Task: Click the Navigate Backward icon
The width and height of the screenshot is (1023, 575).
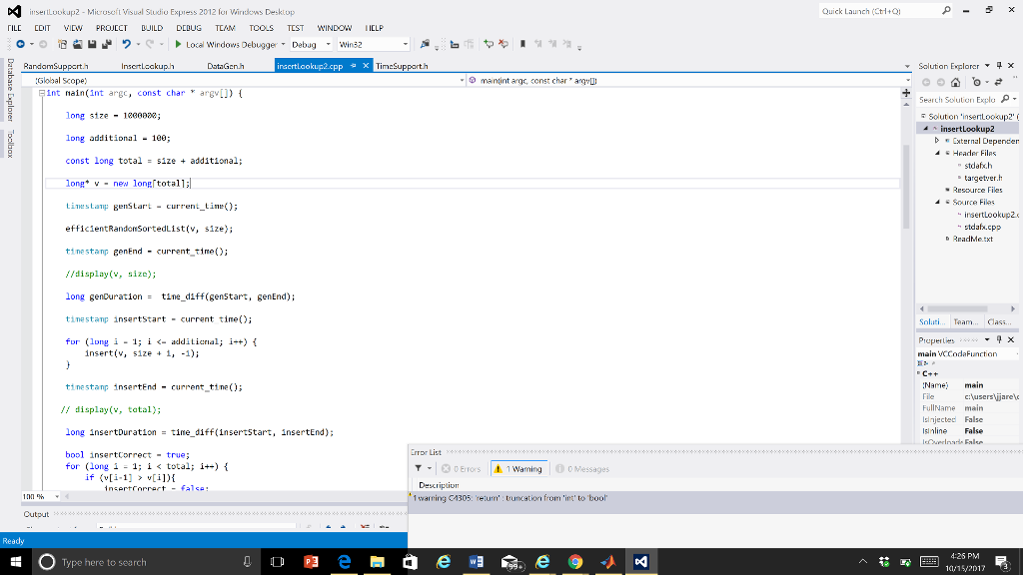Action: pos(22,43)
